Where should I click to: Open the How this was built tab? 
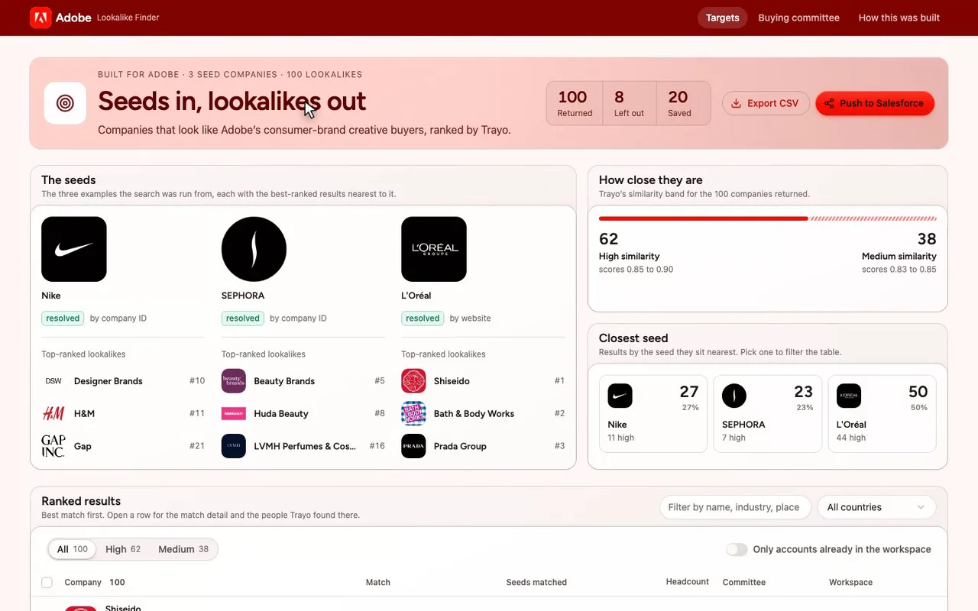coord(899,18)
